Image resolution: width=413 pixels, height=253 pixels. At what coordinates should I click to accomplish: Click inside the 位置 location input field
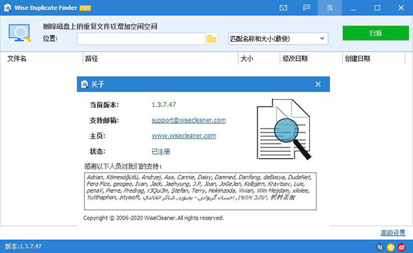point(141,39)
